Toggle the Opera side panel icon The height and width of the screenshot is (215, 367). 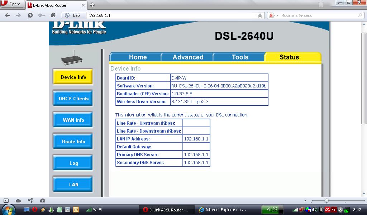pos(6,201)
